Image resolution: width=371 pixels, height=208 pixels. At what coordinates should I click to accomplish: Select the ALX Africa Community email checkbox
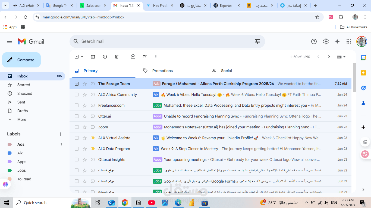tap(77, 95)
